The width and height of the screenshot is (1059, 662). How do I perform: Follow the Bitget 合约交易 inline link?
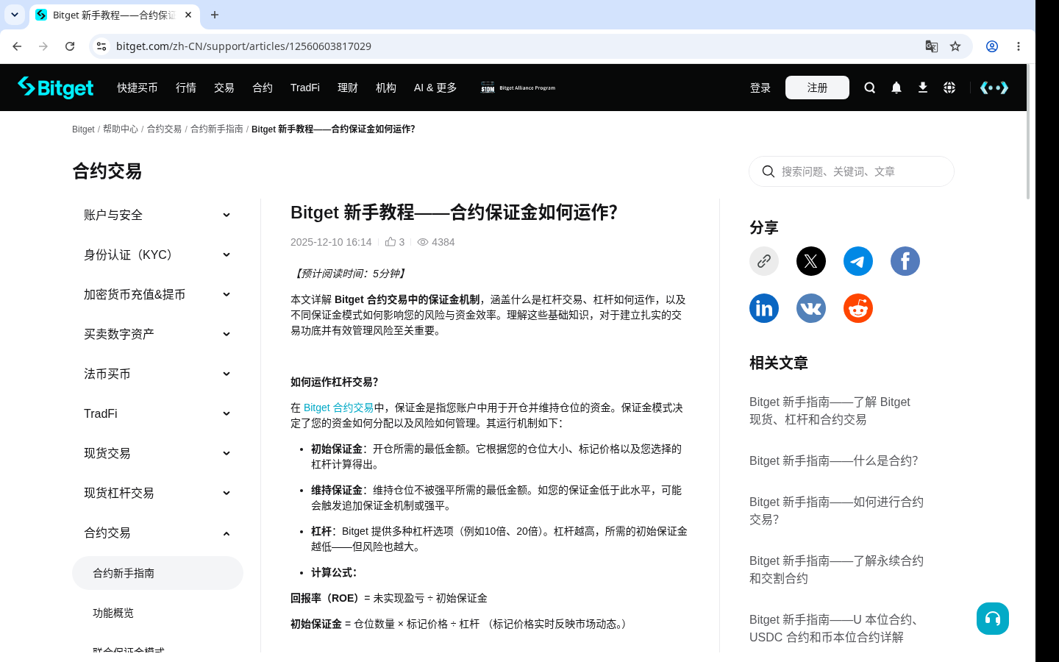(338, 407)
